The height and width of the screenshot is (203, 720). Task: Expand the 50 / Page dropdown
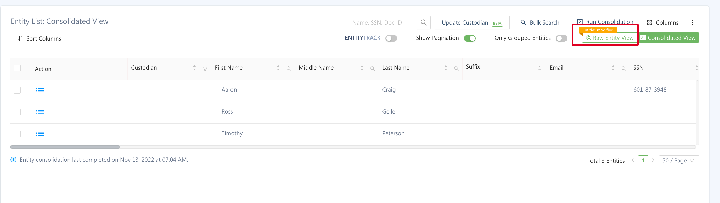click(x=679, y=161)
